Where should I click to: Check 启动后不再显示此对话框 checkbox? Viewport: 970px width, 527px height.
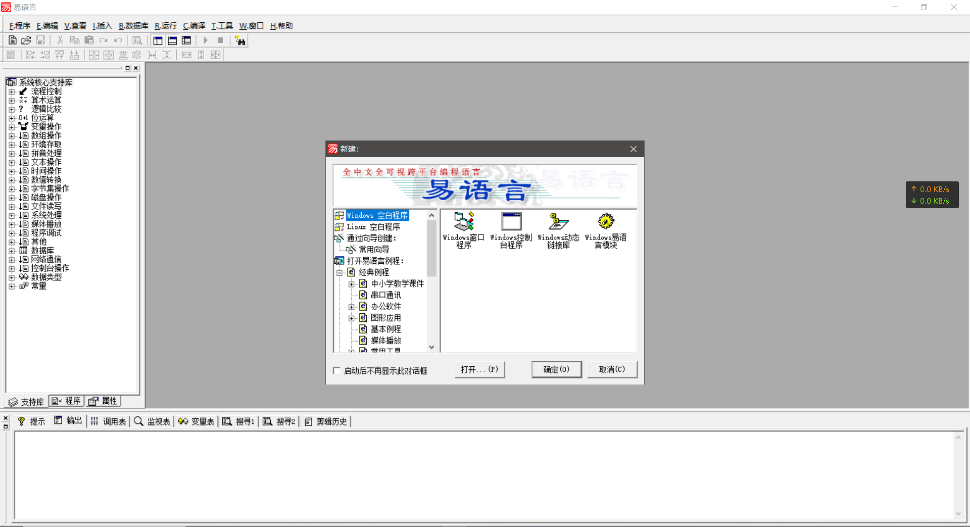[337, 370]
